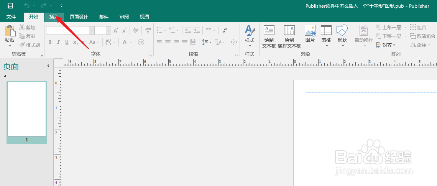Click the increase font size icon
This screenshot has height=186, width=437.
coord(116,30)
